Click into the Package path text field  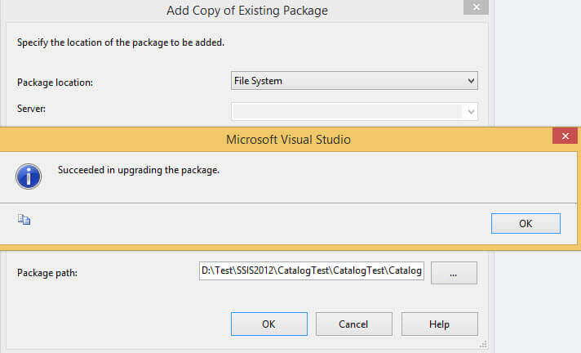(311, 271)
